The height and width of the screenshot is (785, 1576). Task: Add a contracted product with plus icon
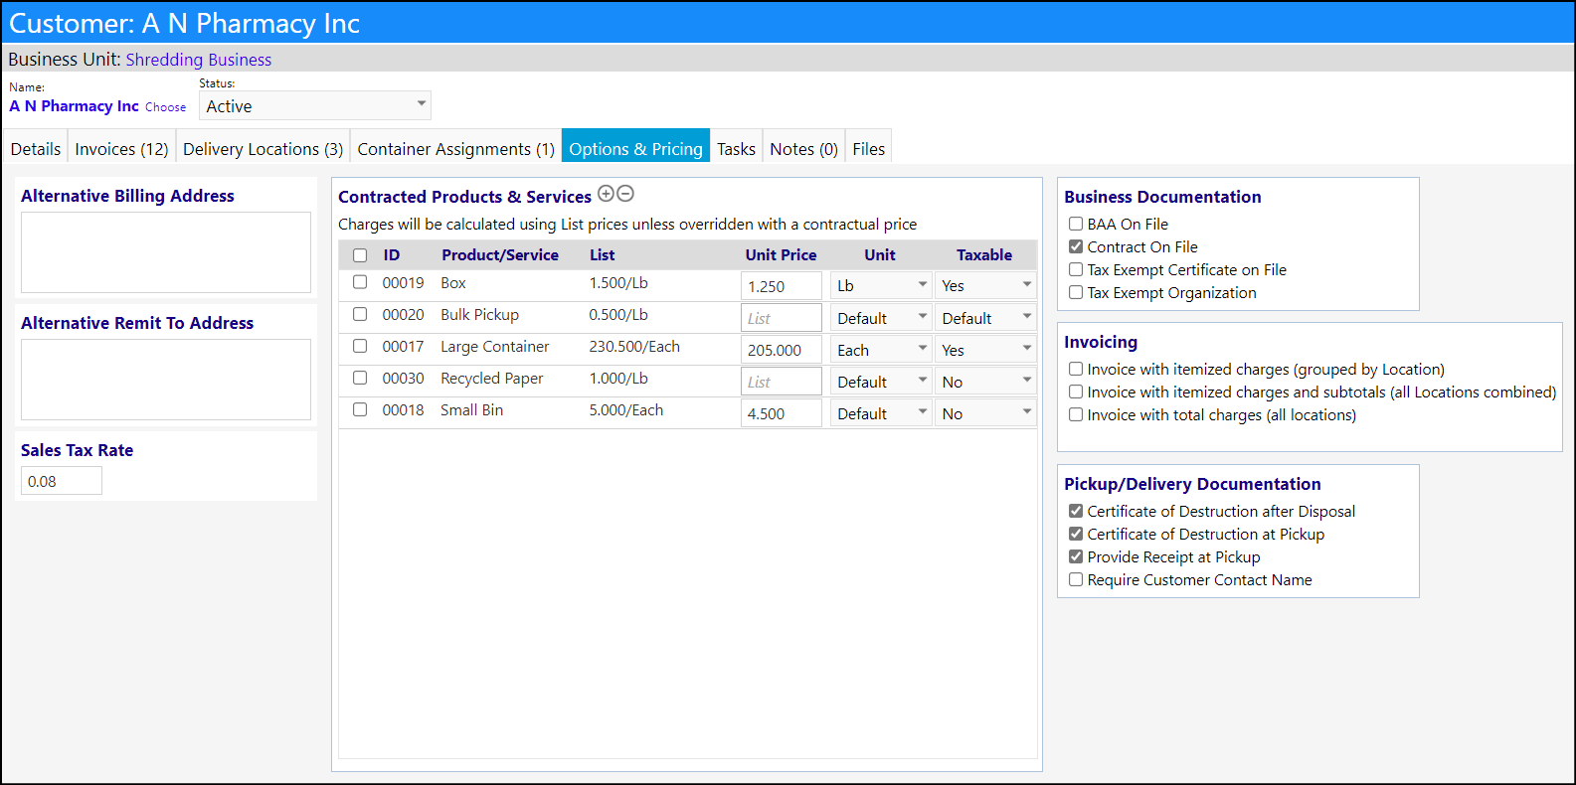(x=606, y=194)
